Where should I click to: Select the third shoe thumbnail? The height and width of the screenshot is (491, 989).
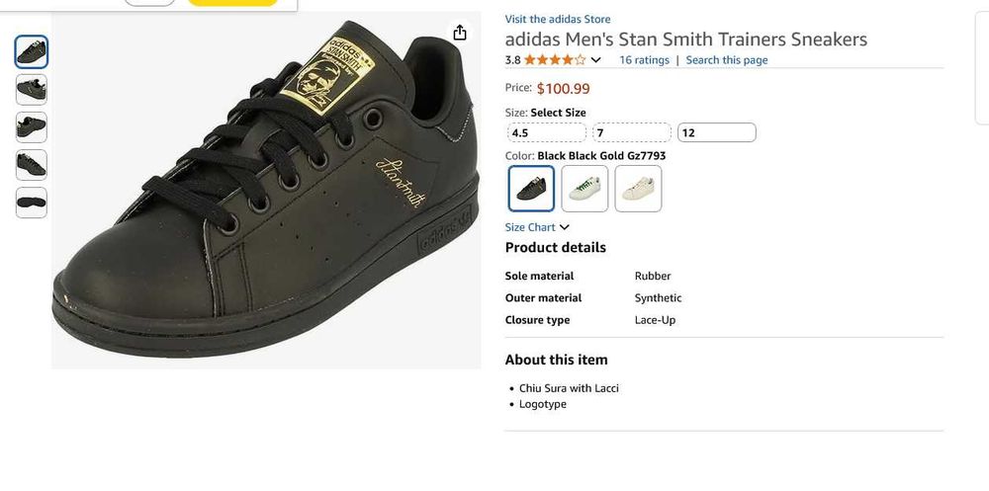pos(32,126)
